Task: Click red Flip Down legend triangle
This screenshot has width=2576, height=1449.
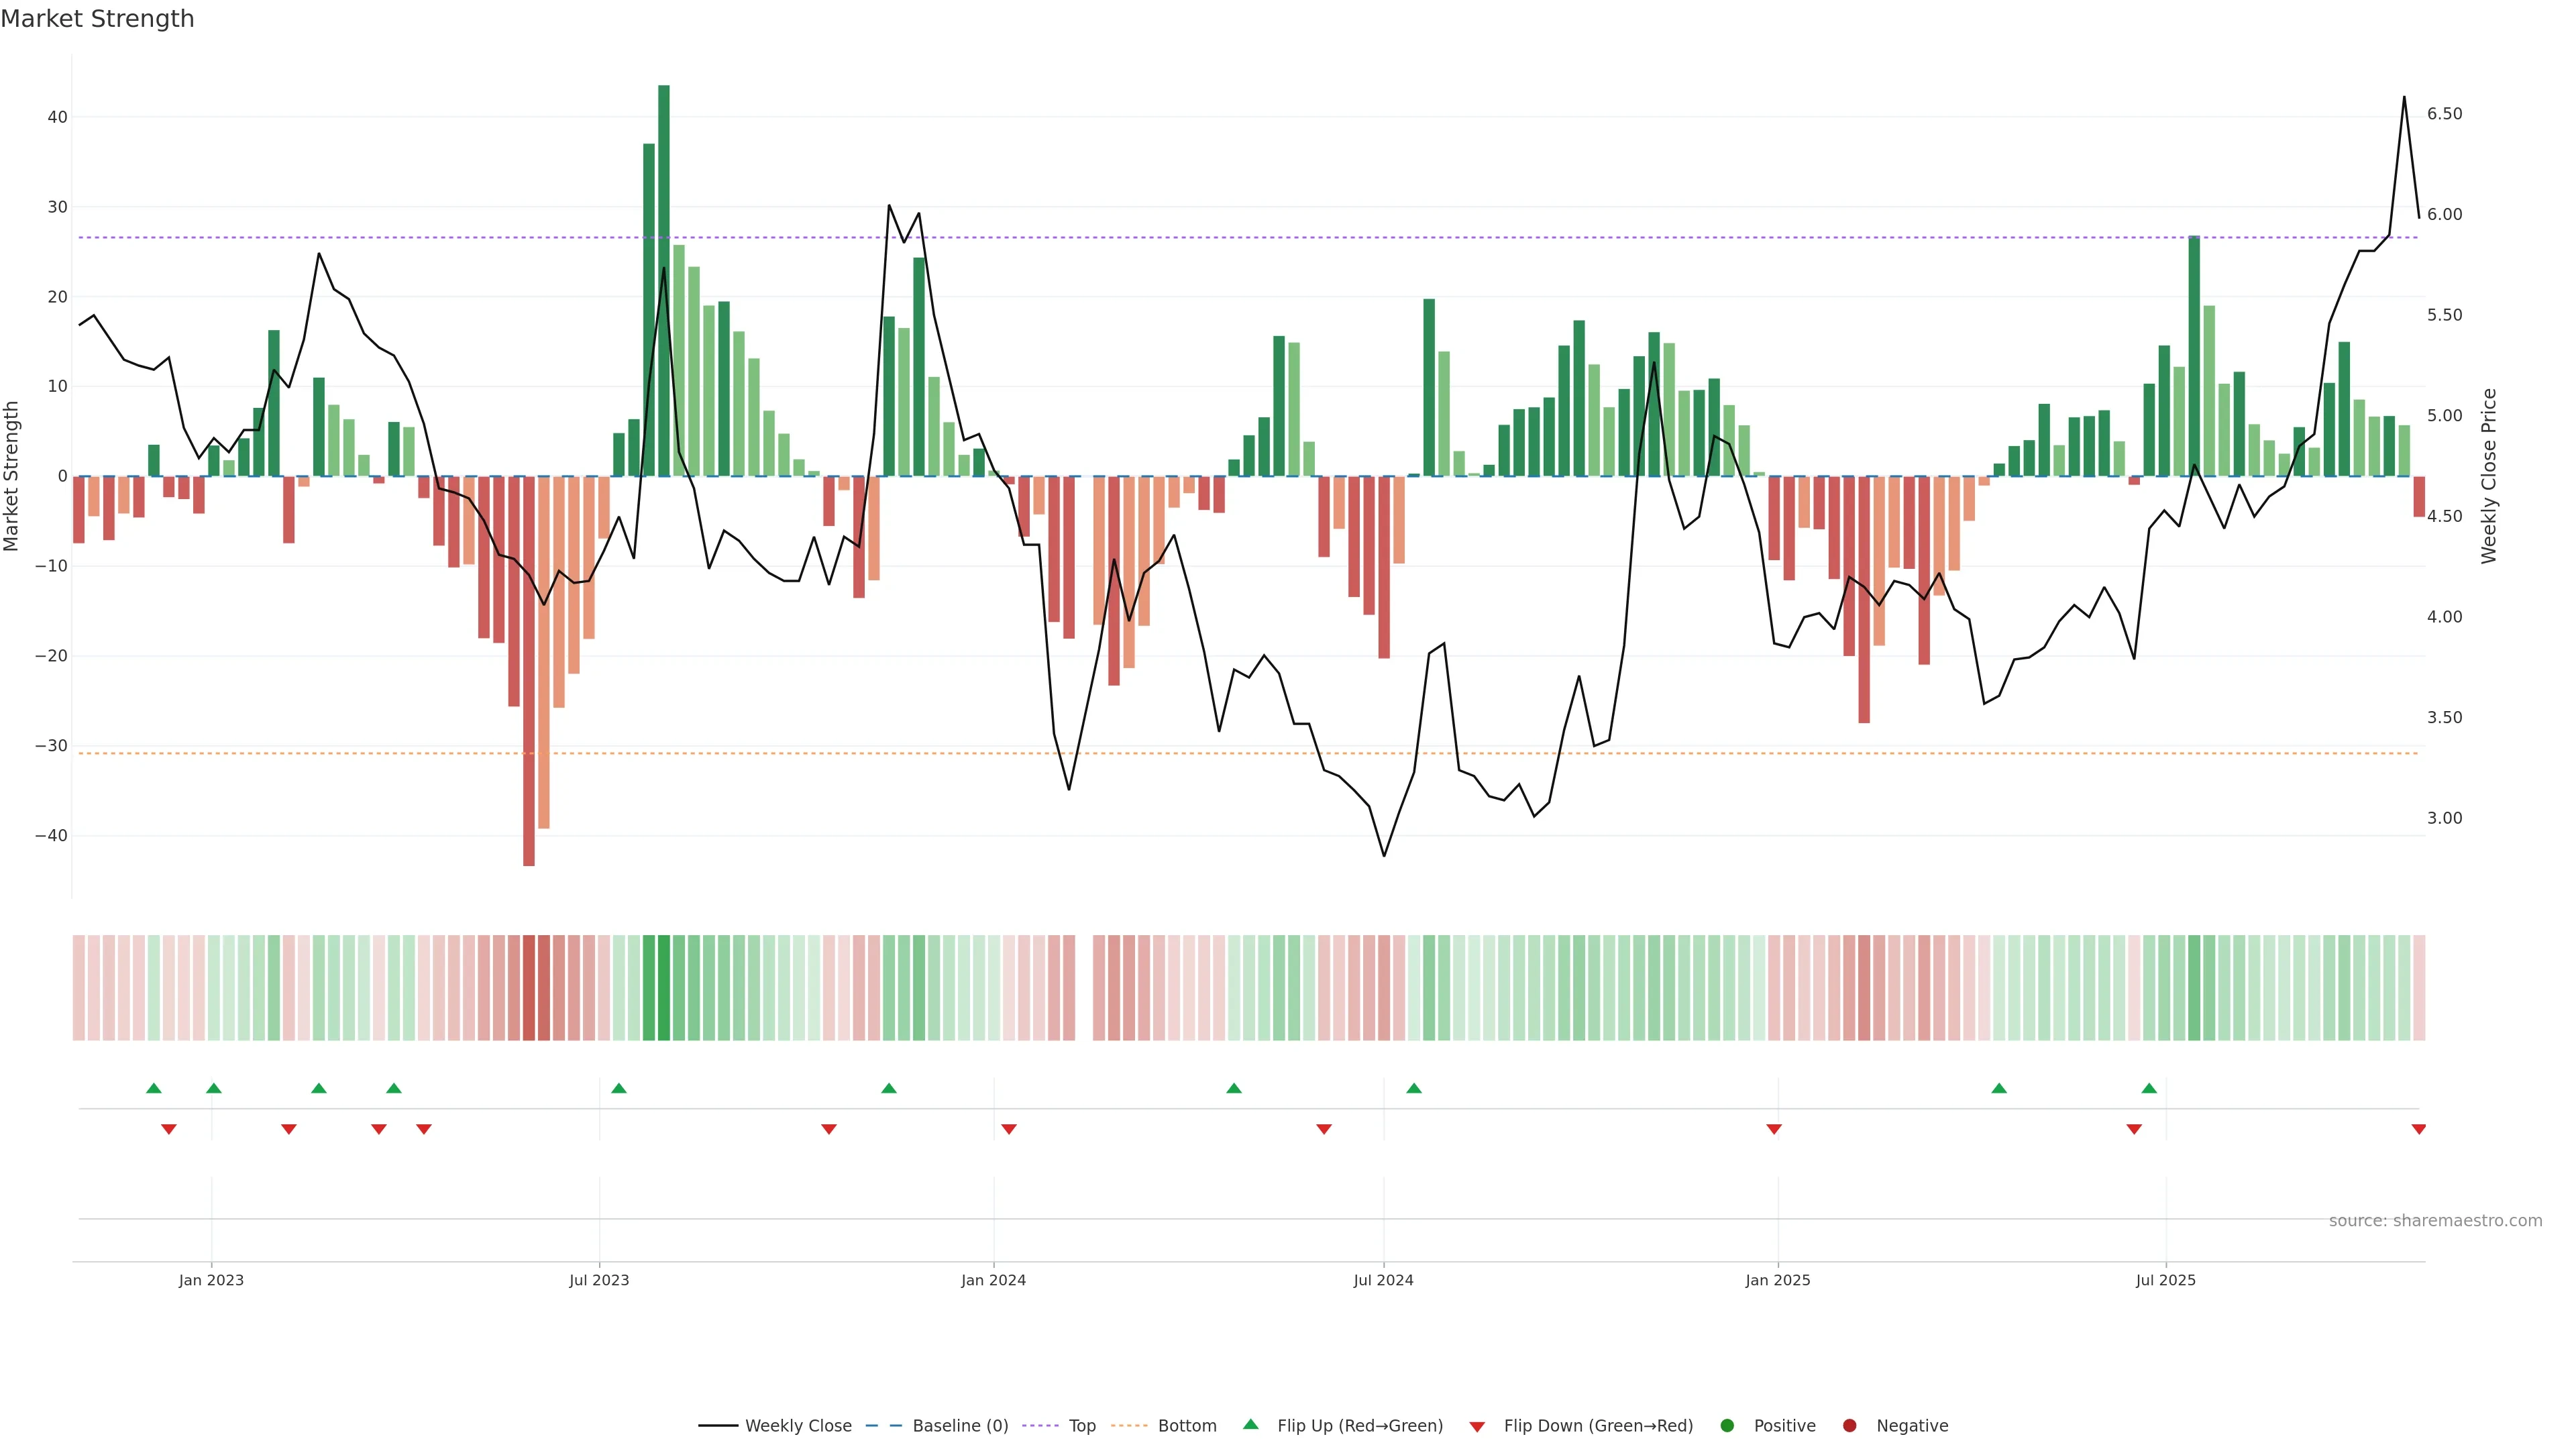Action: (1477, 1427)
